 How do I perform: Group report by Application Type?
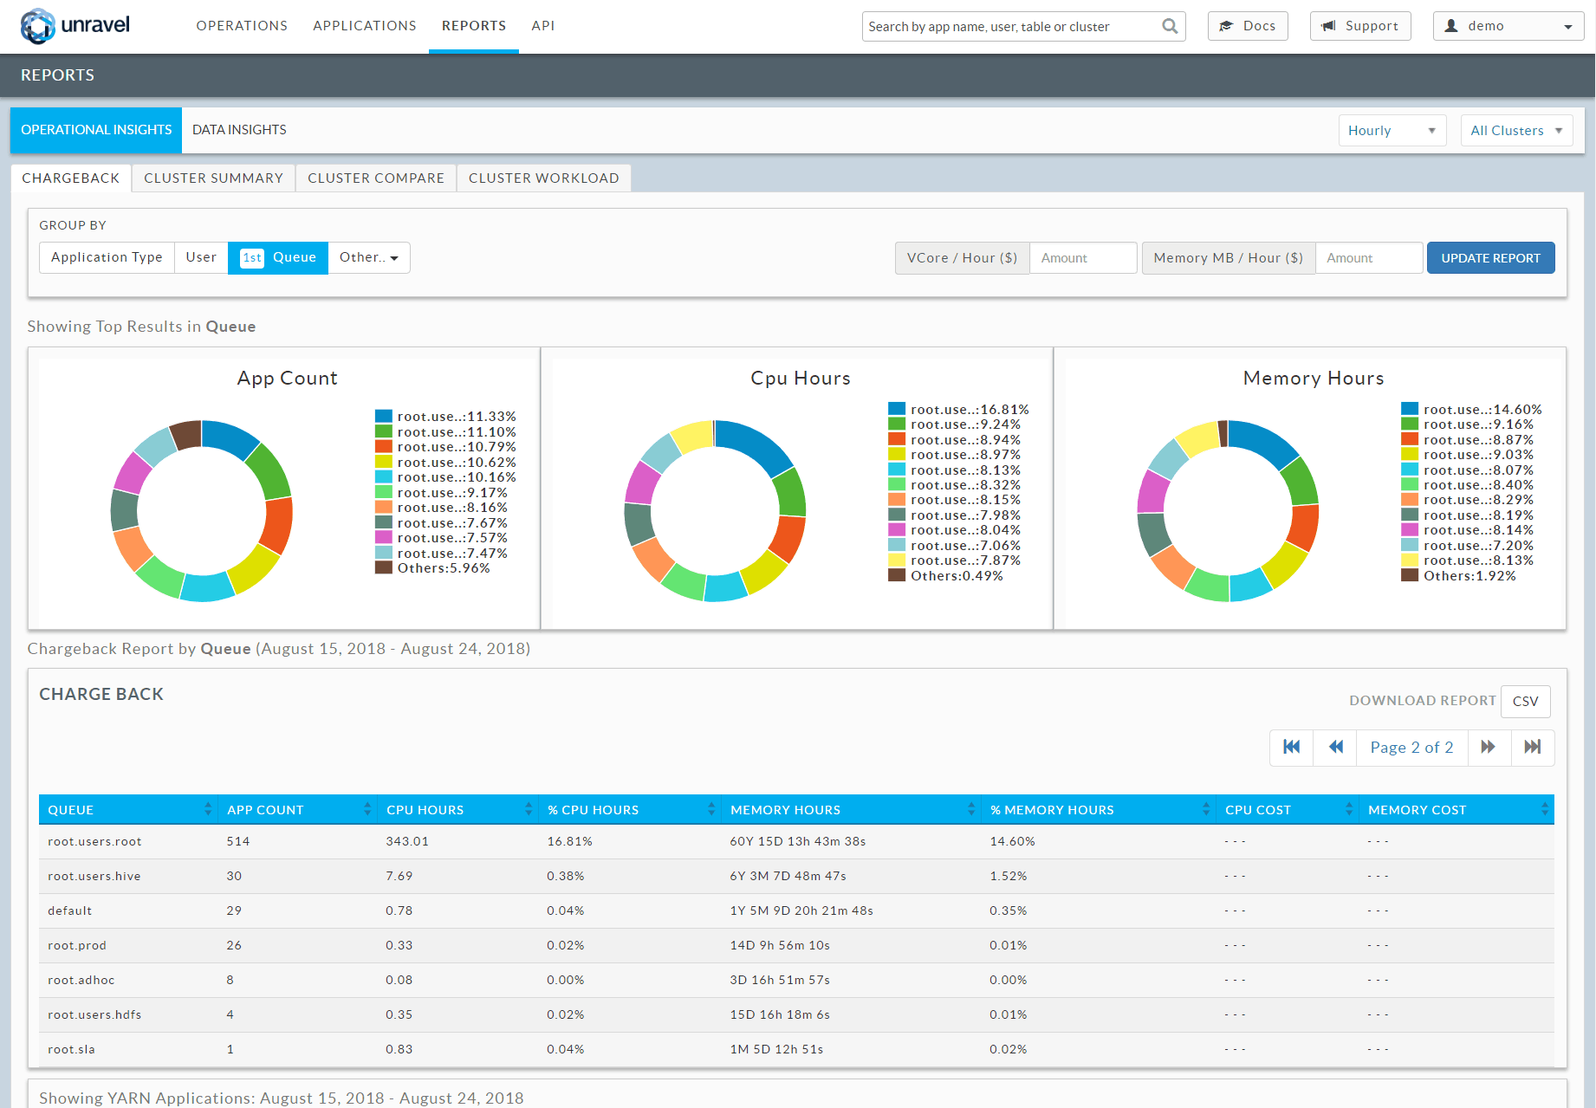107,257
